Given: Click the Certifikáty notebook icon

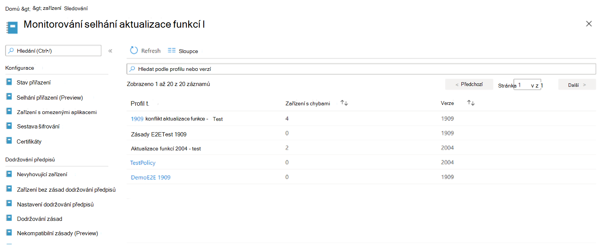Looking at the screenshot, I should click(x=9, y=141).
